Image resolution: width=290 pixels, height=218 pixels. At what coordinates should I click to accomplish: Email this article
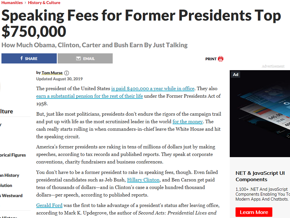[85, 59]
